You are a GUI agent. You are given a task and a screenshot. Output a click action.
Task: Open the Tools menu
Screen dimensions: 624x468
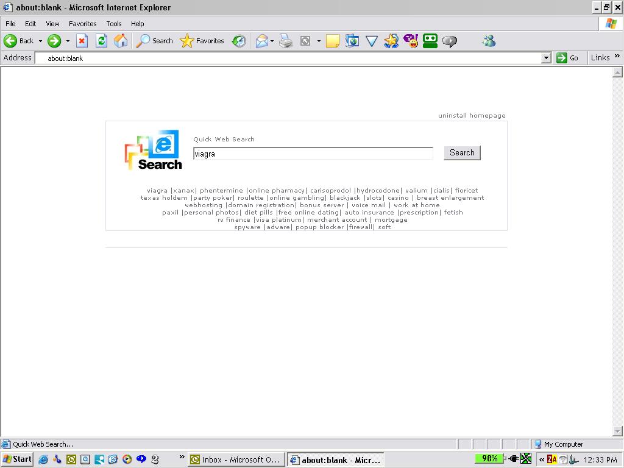[114, 24]
